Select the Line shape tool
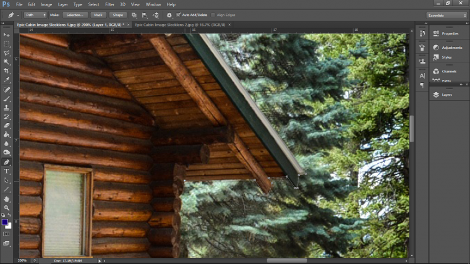470x264 pixels. [6, 189]
